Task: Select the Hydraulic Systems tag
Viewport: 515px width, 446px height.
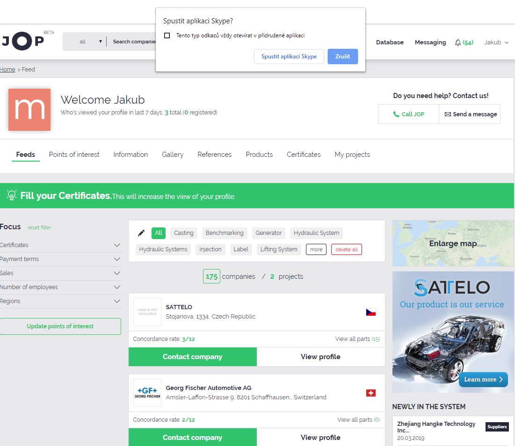Action: tap(163, 249)
